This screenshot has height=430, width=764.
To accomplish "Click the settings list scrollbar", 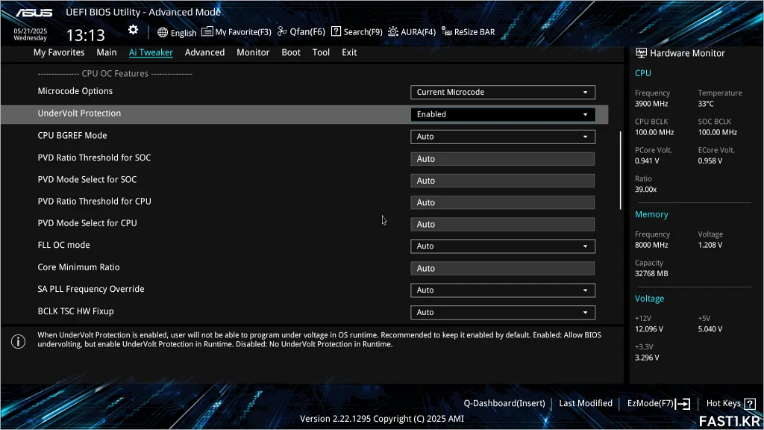I will pos(620,170).
